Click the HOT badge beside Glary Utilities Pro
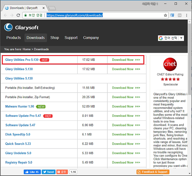The height and width of the screenshot is (176, 192). [x=45, y=60]
